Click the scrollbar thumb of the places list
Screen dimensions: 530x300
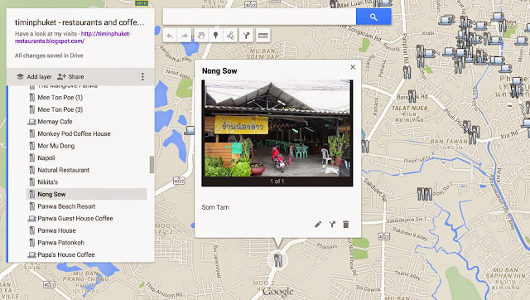152,164
